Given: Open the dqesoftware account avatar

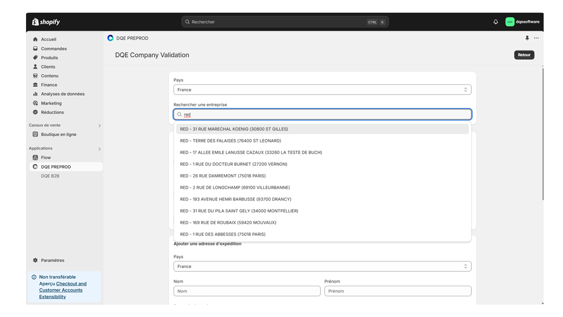Looking at the screenshot, I should [510, 22].
